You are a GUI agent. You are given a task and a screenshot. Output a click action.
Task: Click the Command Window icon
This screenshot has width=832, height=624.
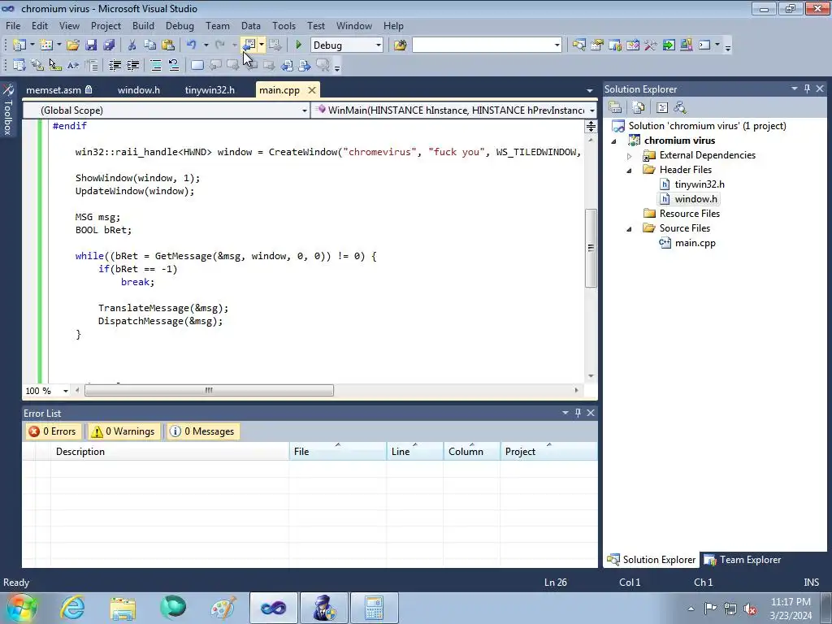704,45
